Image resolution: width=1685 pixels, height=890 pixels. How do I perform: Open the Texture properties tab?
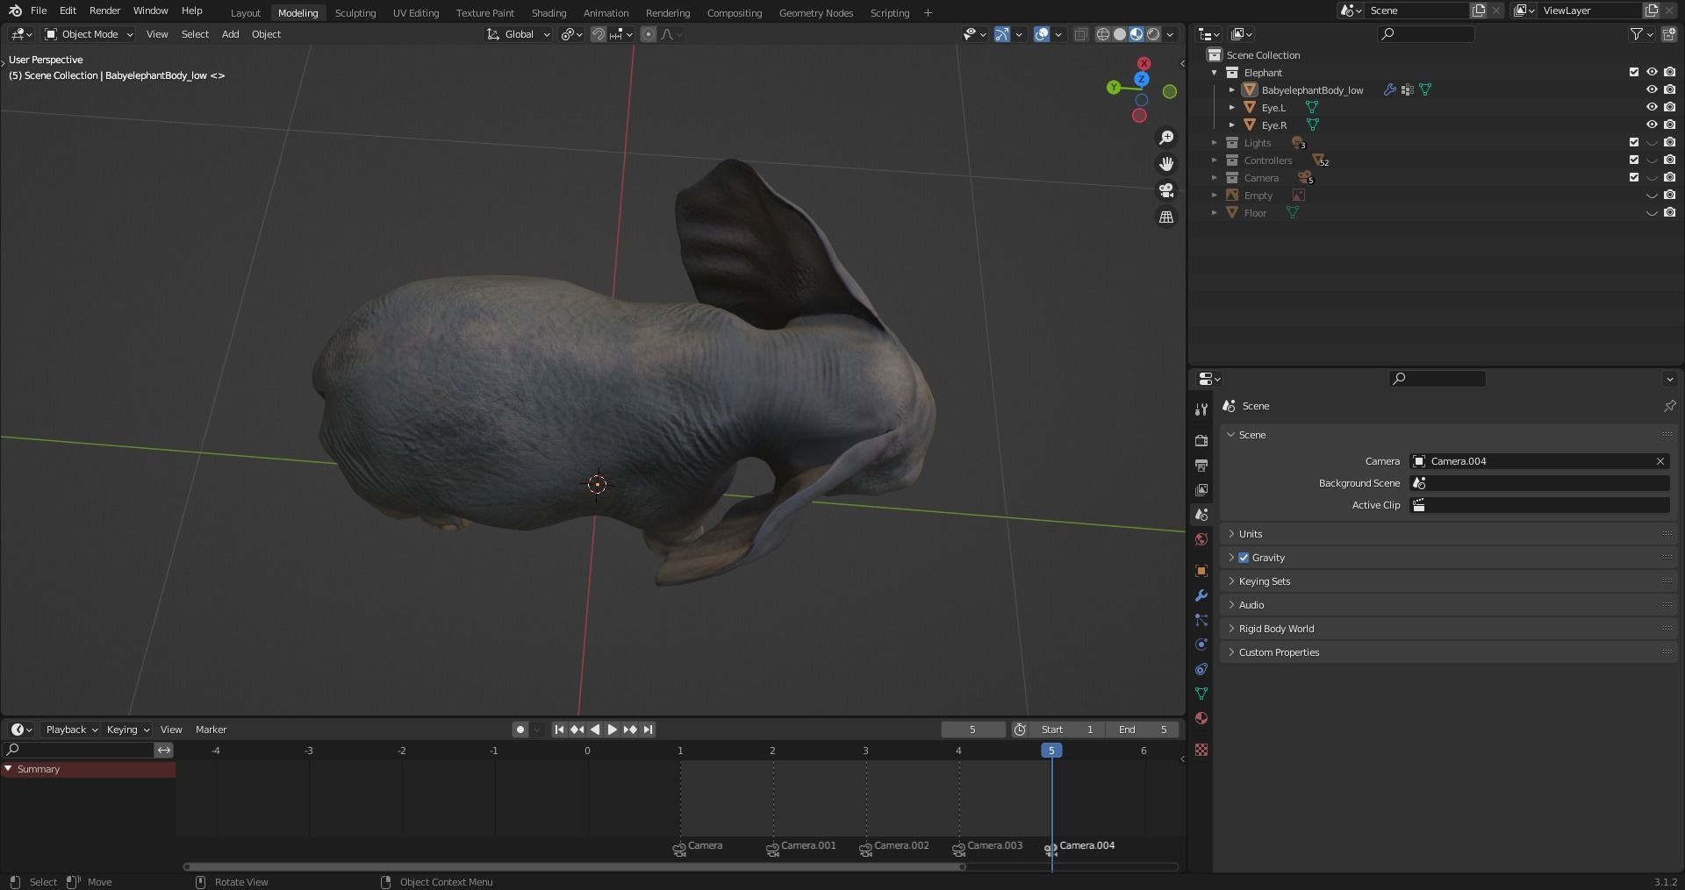click(x=1201, y=750)
